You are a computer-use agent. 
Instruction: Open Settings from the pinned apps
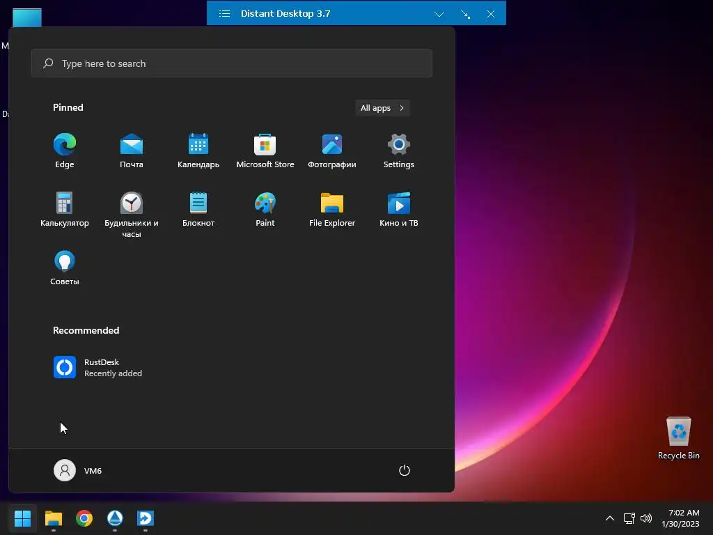click(399, 151)
